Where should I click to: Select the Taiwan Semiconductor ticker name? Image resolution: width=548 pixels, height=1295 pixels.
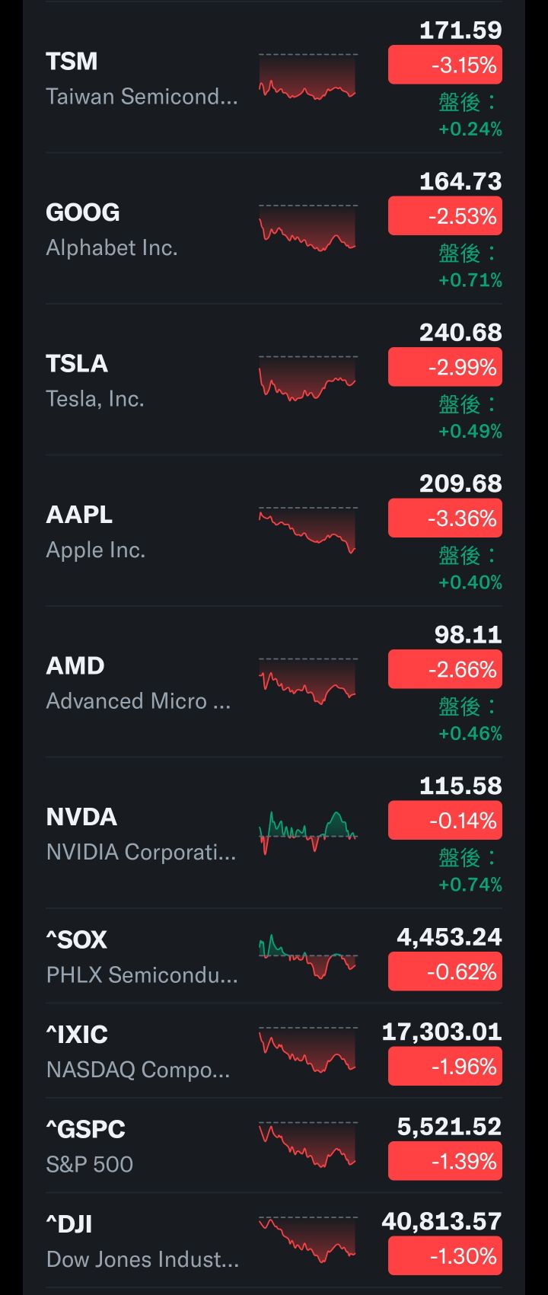[72, 61]
